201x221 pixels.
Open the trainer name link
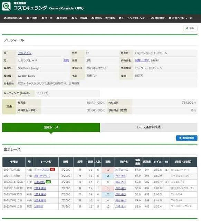coord(142,60)
